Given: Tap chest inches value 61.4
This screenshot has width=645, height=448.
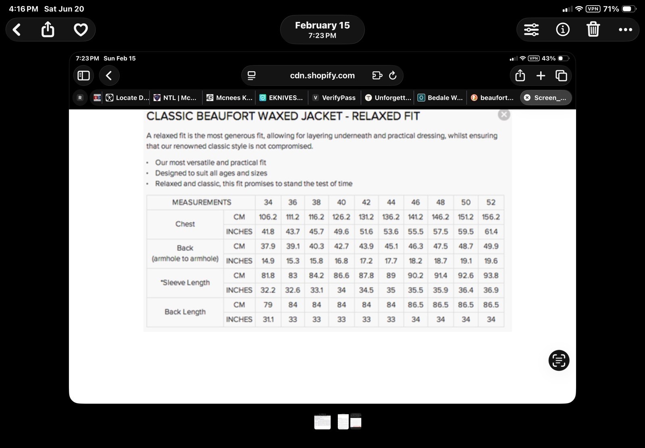Looking at the screenshot, I should point(491,231).
